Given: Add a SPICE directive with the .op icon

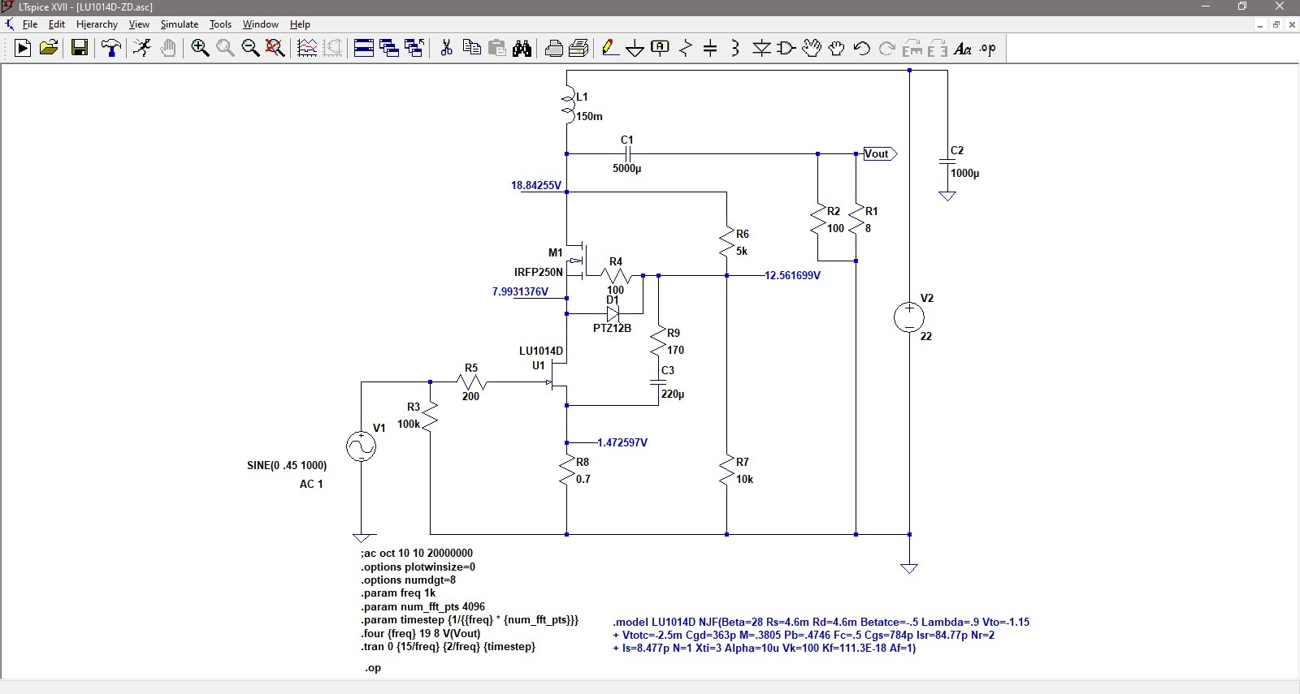Looking at the screenshot, I should click(988, 49).
